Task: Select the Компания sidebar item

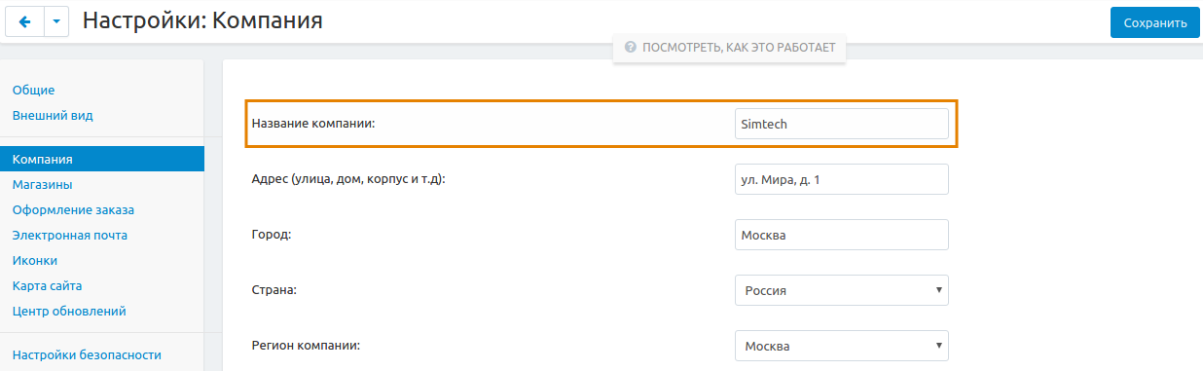Action: (x=102, y=159)
